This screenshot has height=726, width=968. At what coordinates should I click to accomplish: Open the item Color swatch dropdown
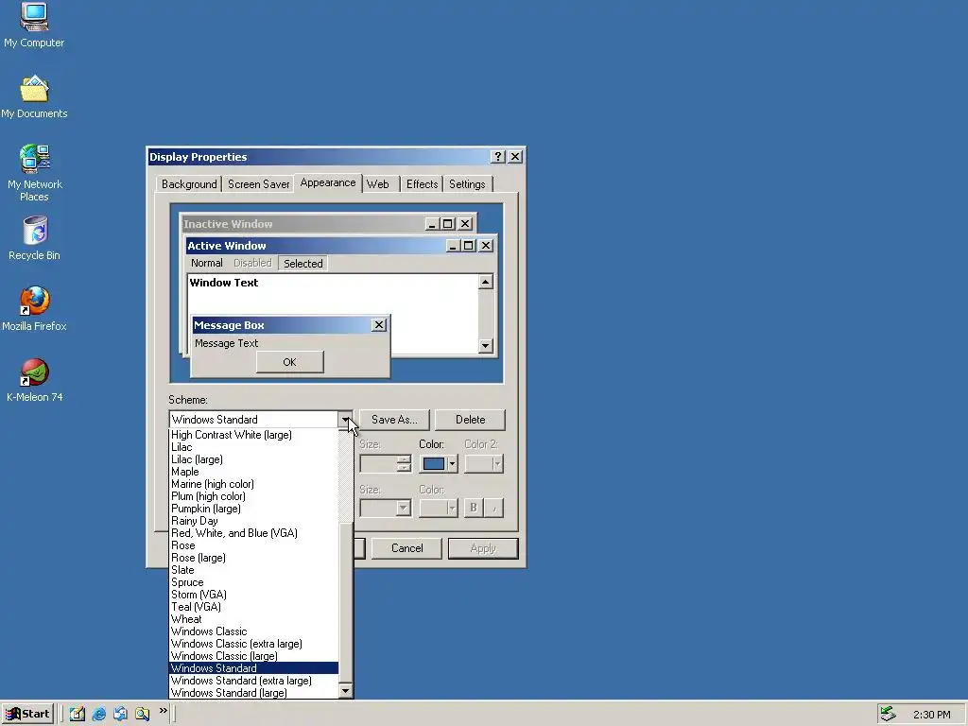(439, 463)
